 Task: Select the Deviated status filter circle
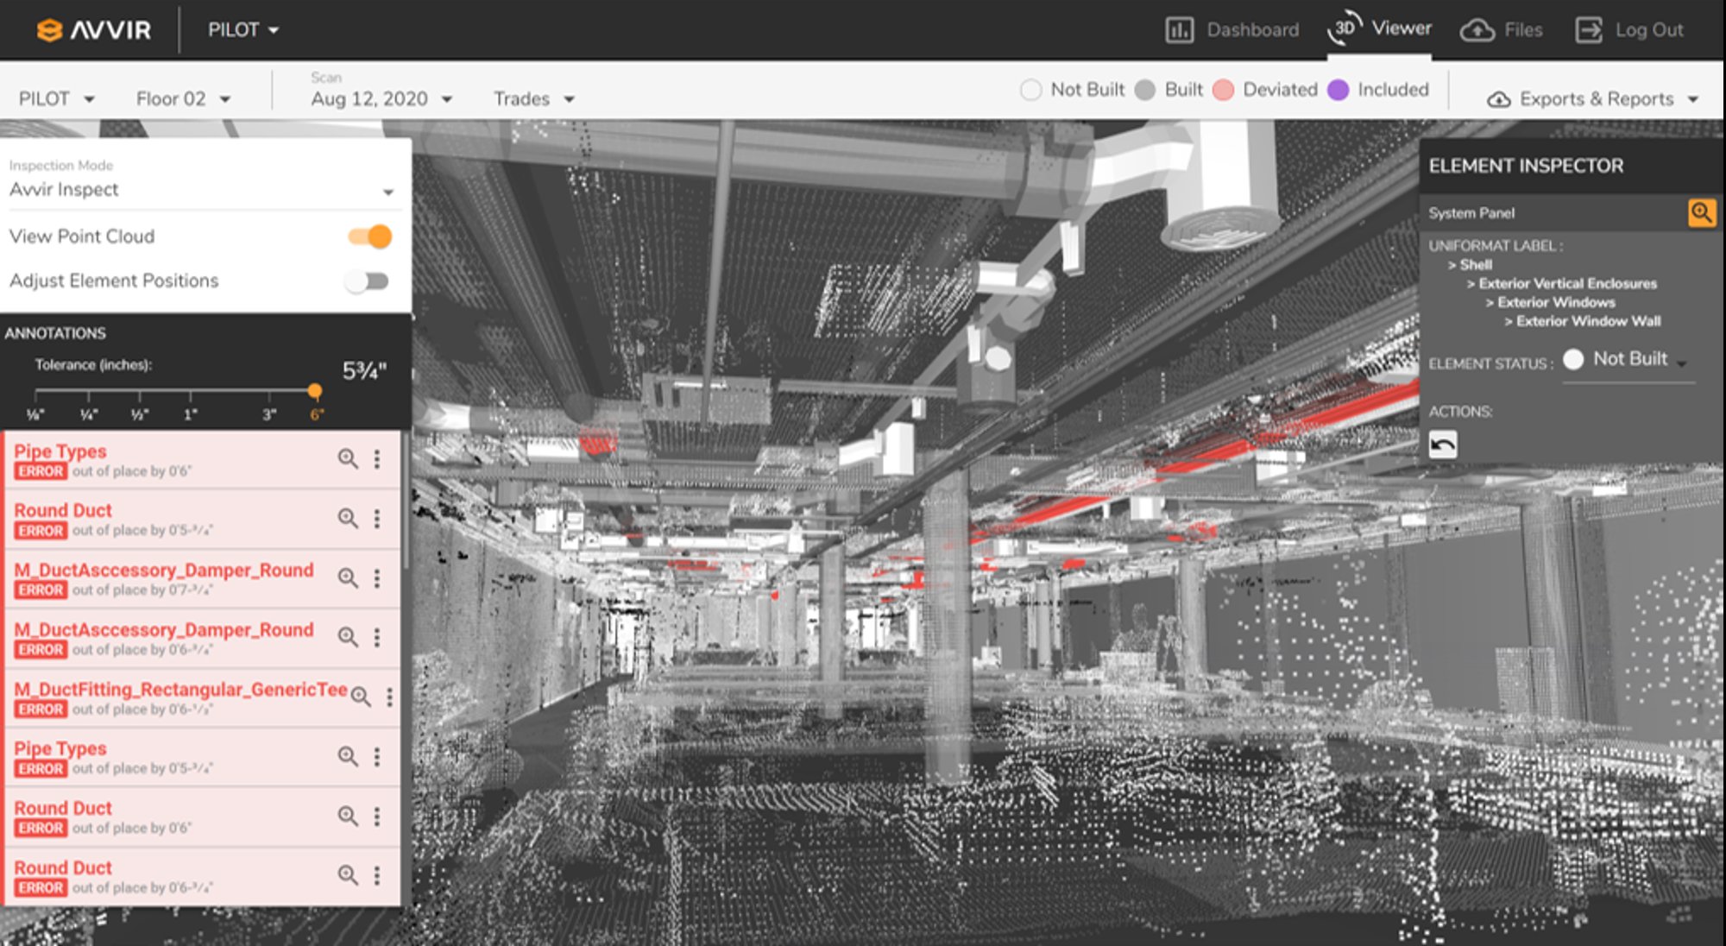(x=1222, y=90)
